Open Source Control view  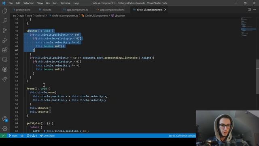[x=5, y=30]
